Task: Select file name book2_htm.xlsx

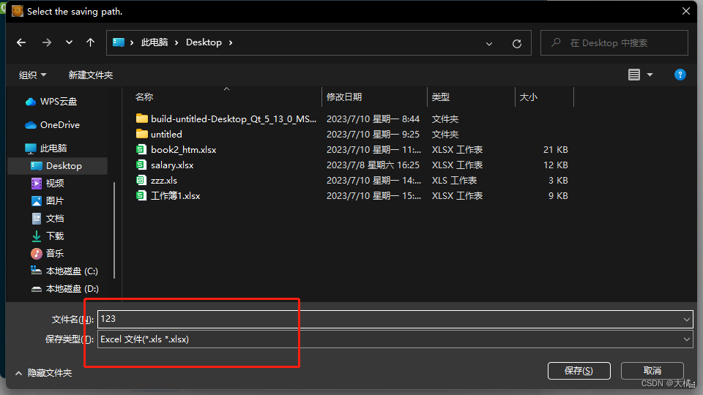Action: pyautogui.click(x=183, y=149)
